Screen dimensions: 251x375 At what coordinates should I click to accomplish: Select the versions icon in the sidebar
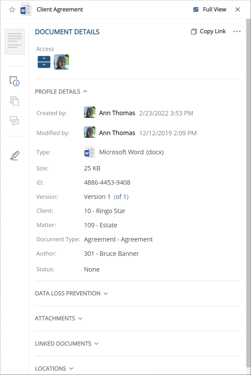(x=15, y=101)
